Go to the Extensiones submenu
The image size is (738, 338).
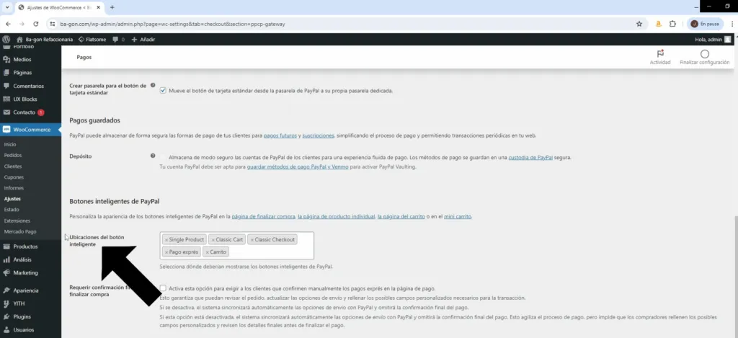click(x=17, y=221)
